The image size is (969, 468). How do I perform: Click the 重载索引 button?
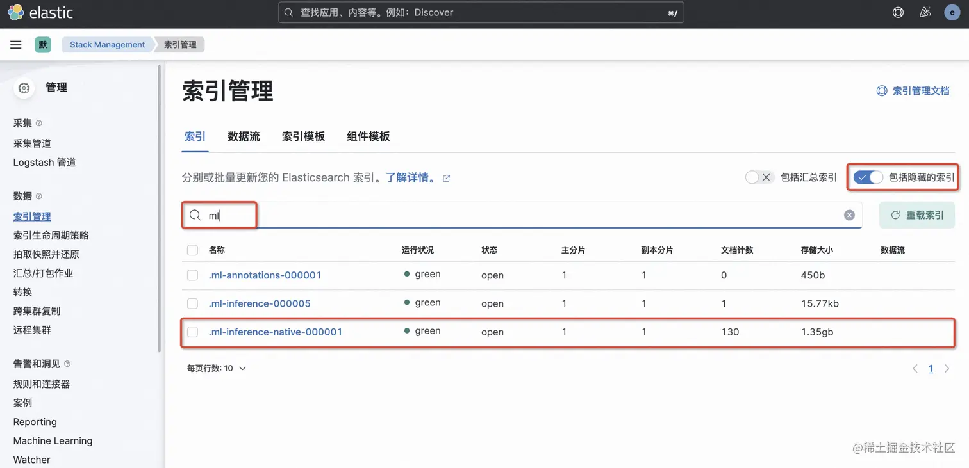pyautogui.click(x=917, y=215)
